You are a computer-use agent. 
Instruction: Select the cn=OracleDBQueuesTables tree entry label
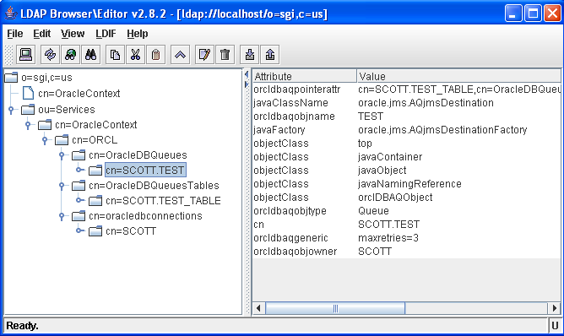click(154, 186)
